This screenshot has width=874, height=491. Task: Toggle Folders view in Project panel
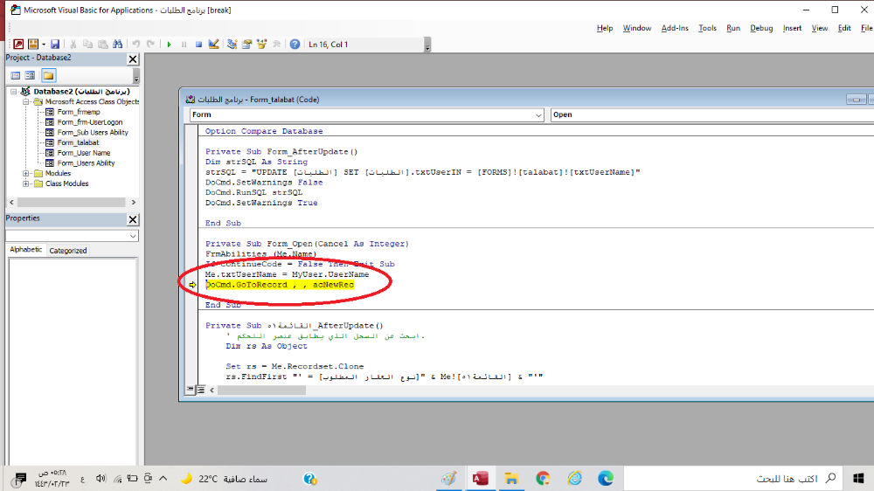point(48,75)
